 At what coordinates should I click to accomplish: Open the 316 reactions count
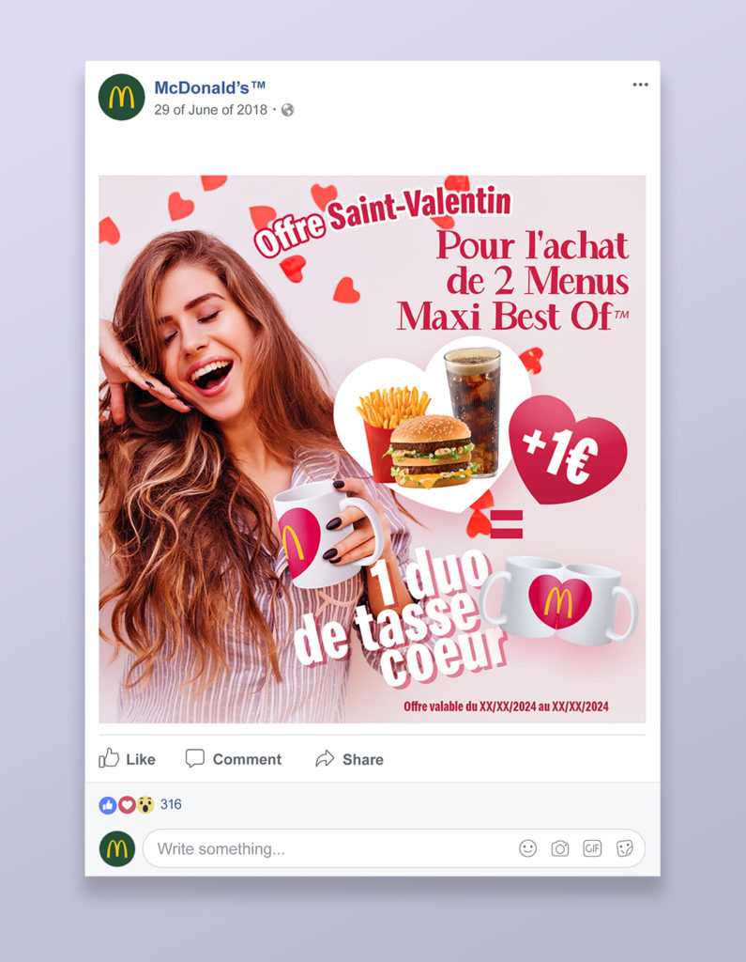[x=171, y=804]
